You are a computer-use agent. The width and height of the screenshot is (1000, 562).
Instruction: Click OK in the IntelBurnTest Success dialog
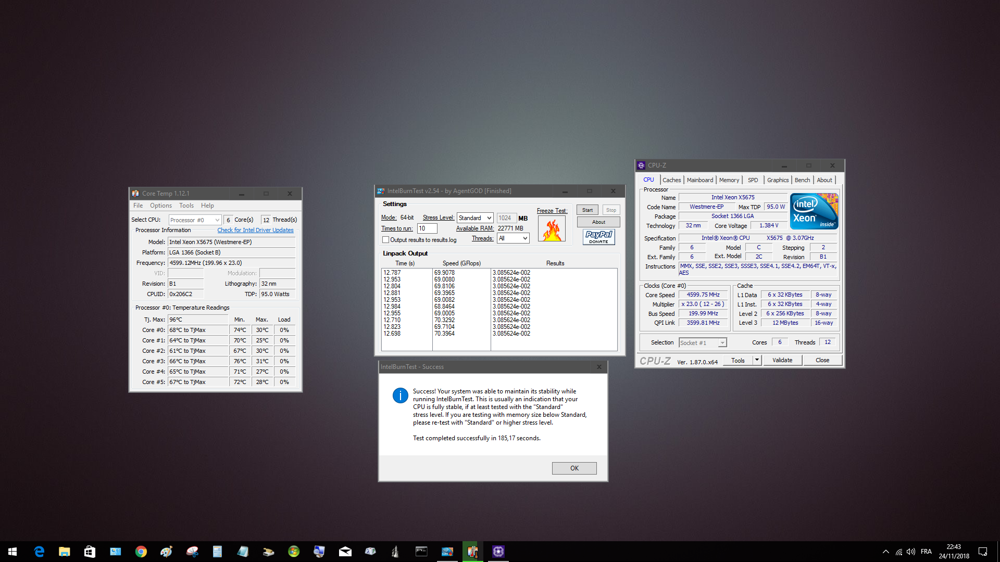click(574, 468)
